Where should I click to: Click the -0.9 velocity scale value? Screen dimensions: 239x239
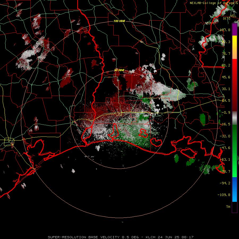(x=226, y=113)
